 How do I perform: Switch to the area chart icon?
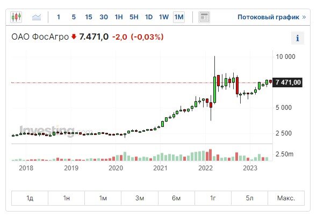click(37, 17)
